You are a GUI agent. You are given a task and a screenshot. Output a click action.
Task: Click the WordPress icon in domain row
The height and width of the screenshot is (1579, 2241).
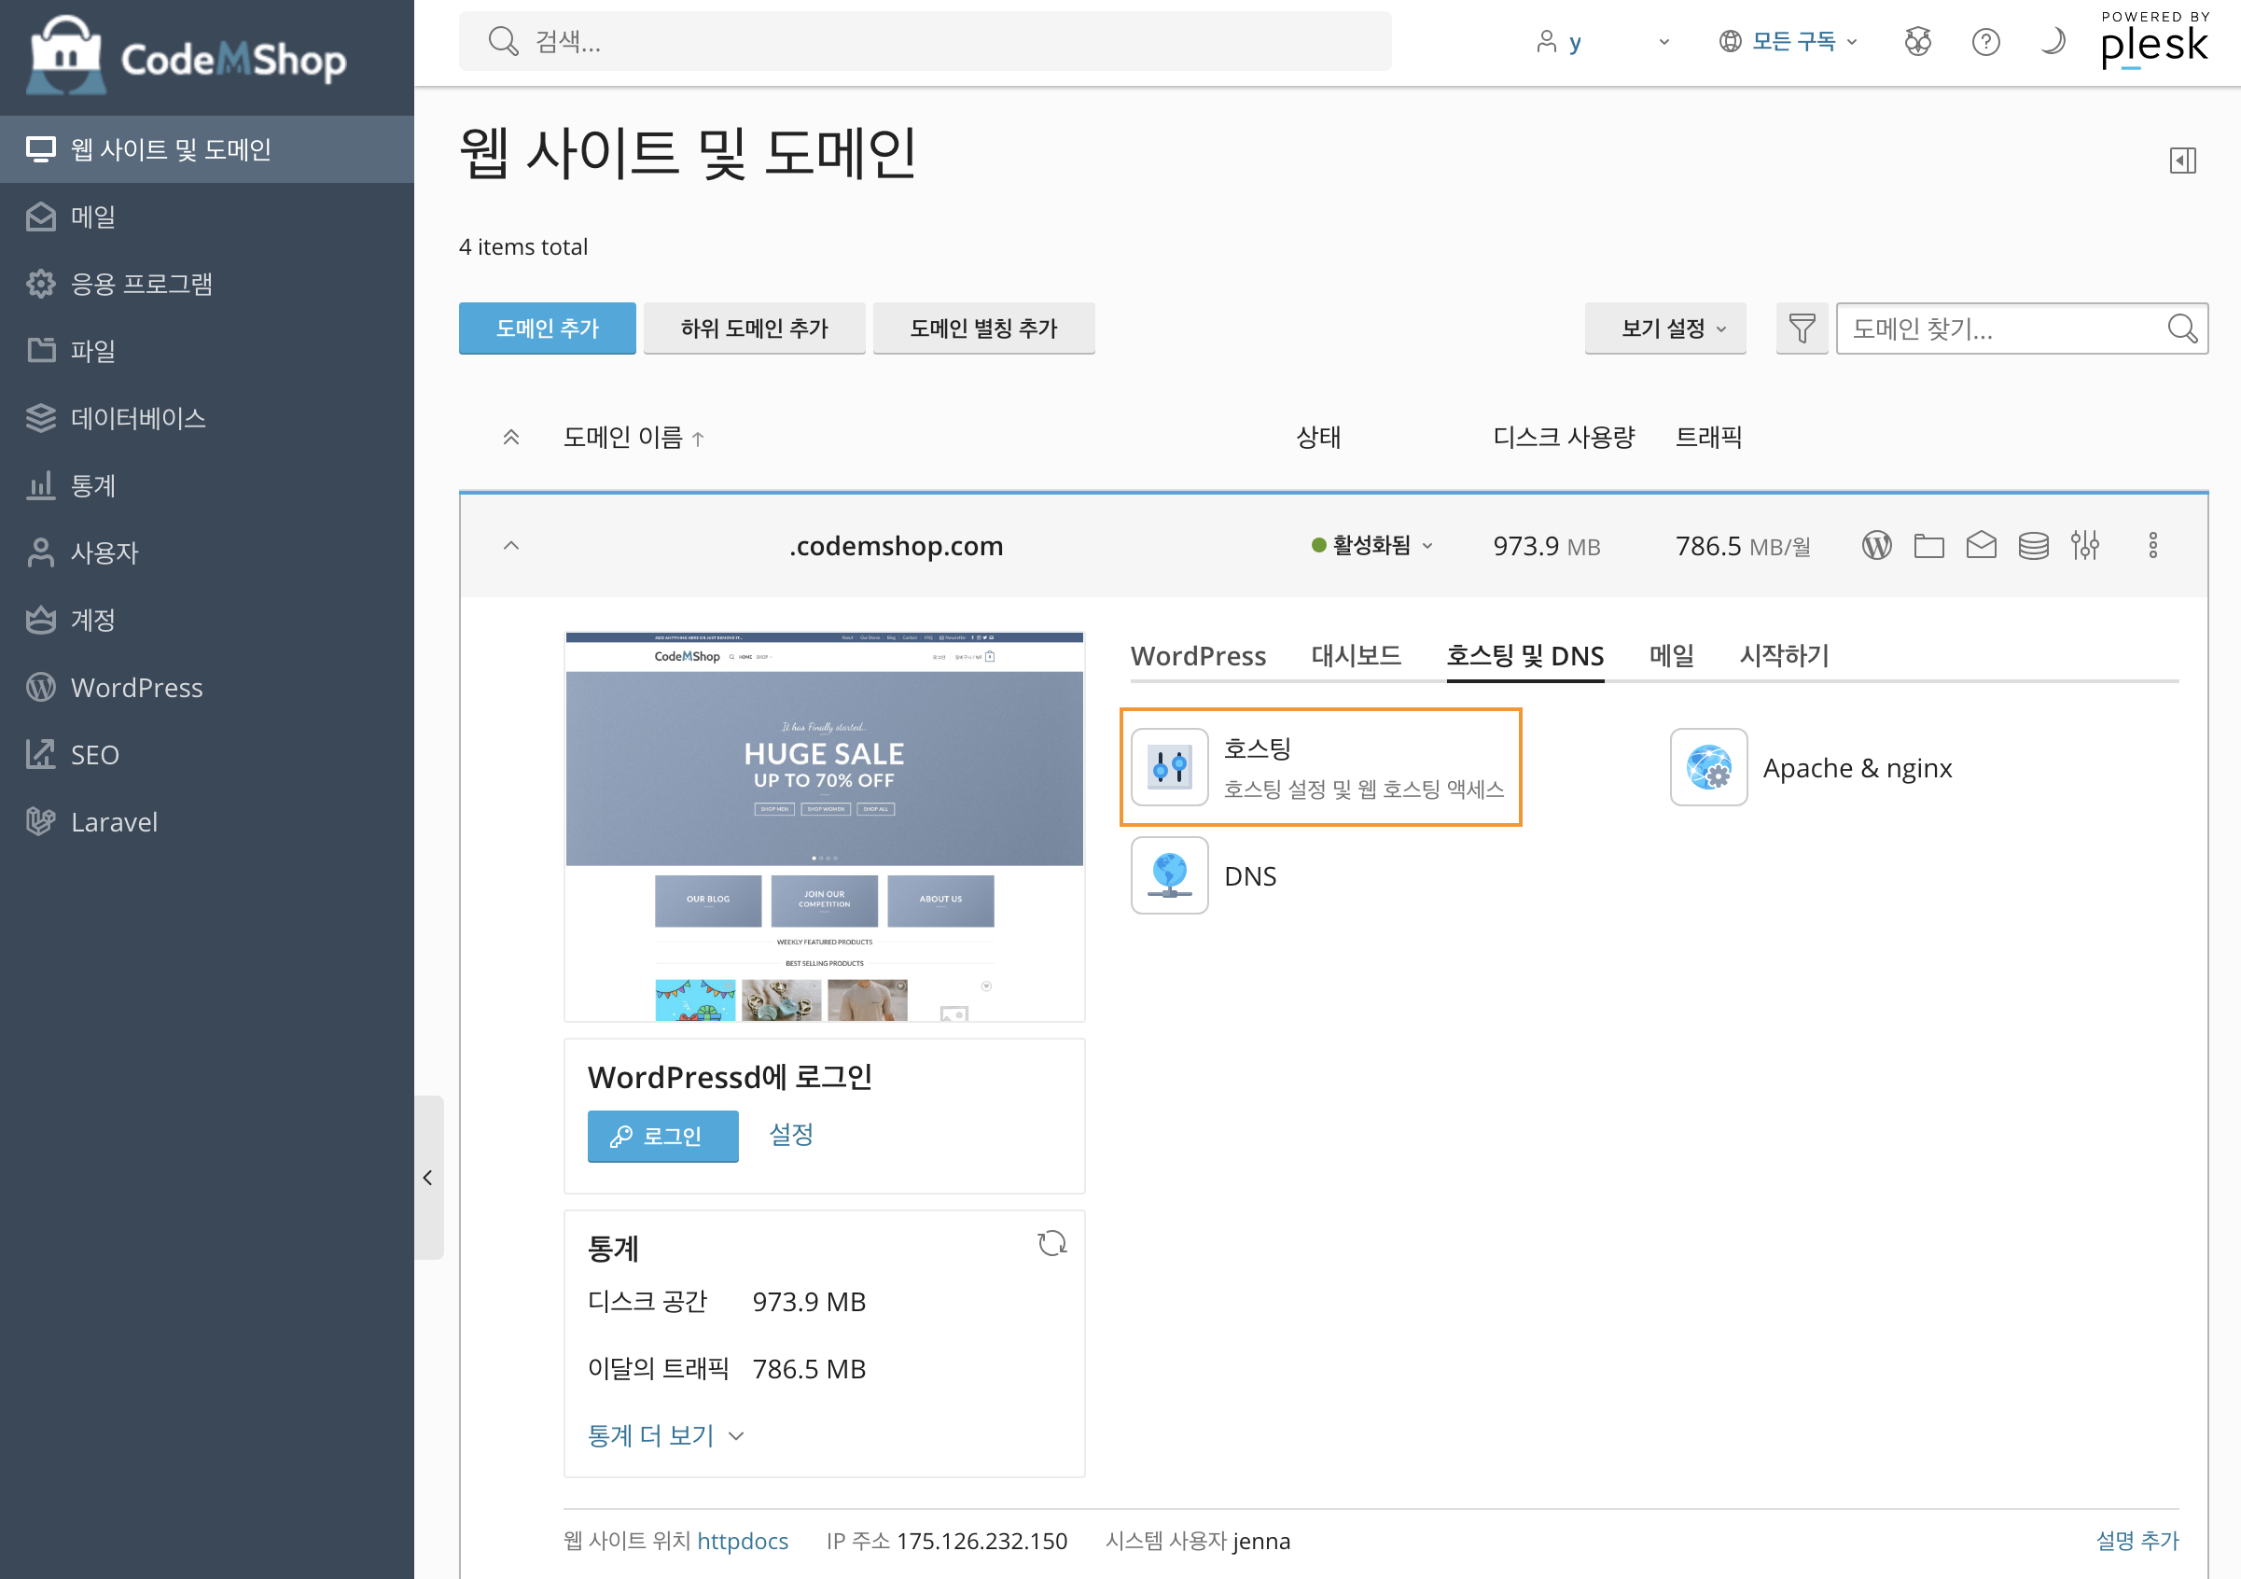click(1876, 545)
